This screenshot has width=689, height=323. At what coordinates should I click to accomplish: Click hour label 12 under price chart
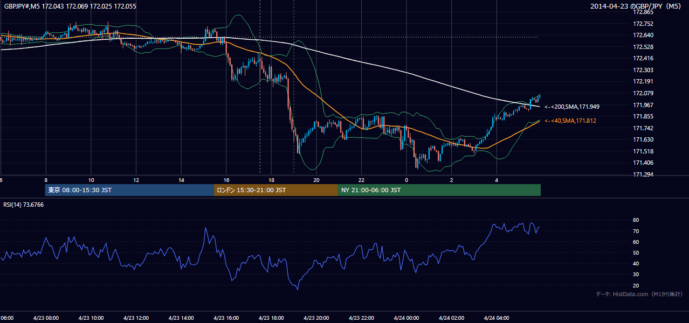pos(136,180)
